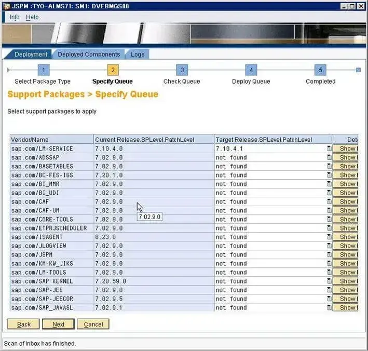Select the sap.com/JLOGVIEW name cell
368x351 pixels.
pyautogui.click(x=51, y=246)
